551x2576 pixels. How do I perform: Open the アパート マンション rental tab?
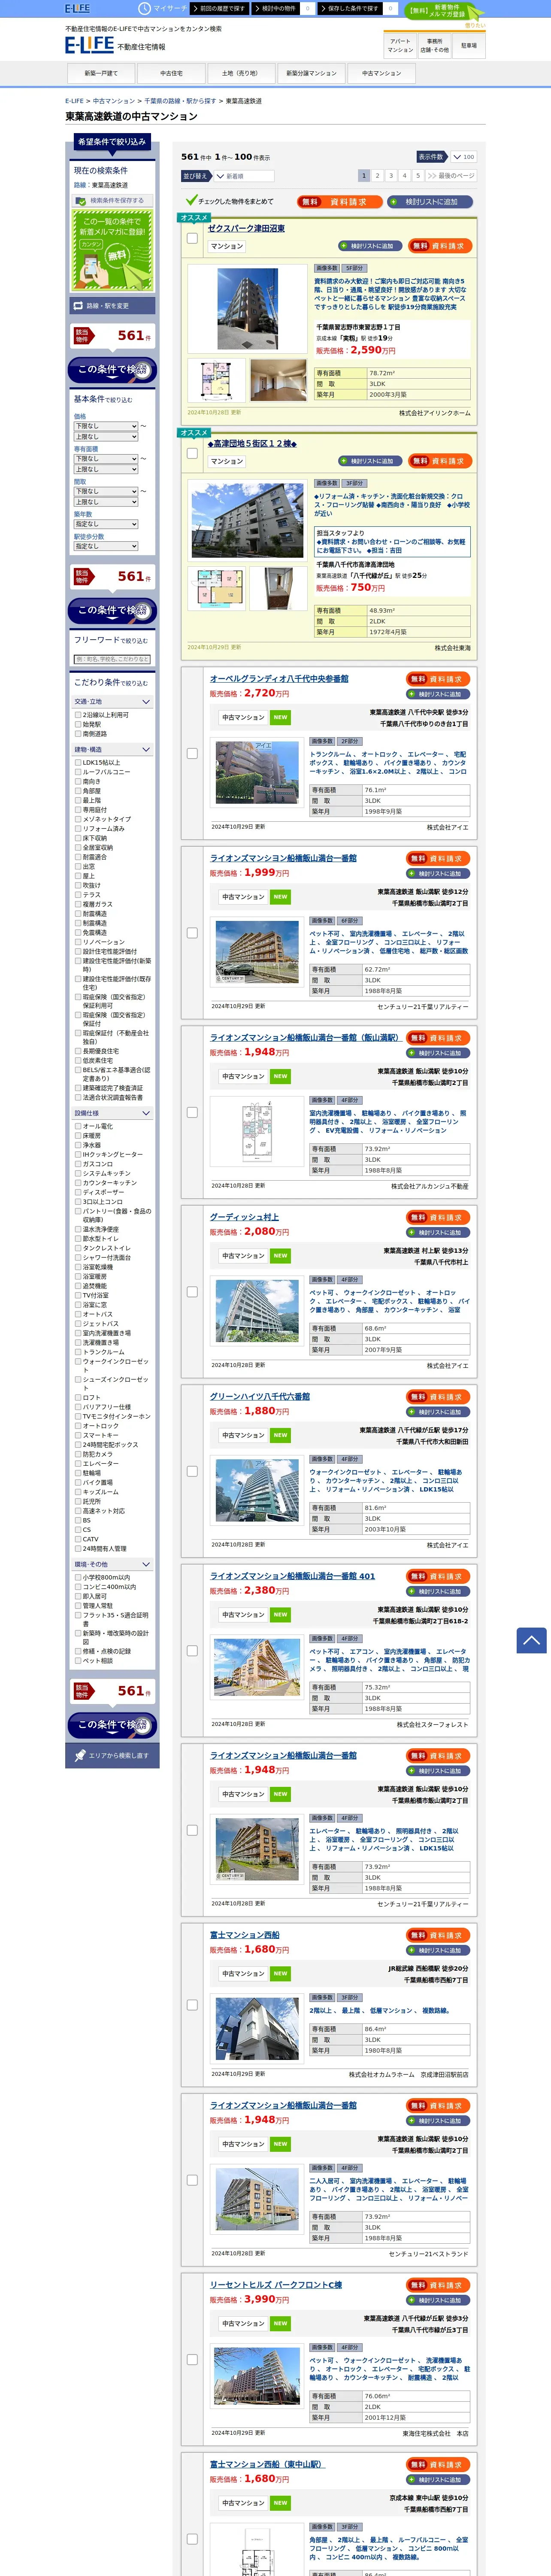[400, 46]
